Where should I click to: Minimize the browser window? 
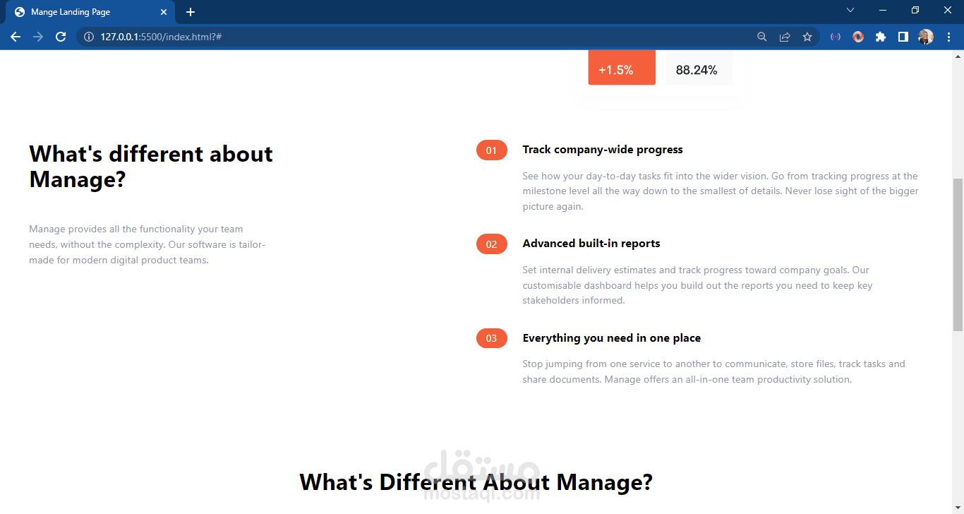882,10
